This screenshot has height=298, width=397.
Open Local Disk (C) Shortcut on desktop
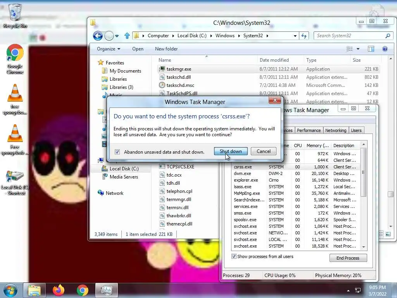coord(15,183)
